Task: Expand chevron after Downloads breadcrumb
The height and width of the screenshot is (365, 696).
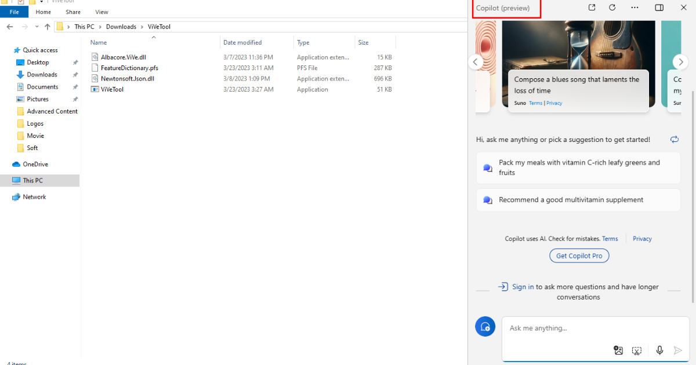Action: (143, 27)
